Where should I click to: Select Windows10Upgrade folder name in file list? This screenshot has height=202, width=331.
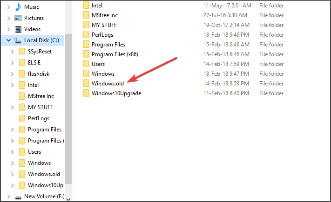point(116,93)
